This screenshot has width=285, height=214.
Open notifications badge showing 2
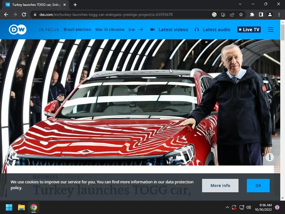tap(277, 207)
